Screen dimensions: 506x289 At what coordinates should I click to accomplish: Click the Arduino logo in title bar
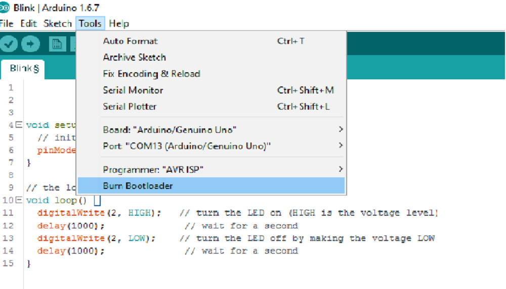(5, 8)
